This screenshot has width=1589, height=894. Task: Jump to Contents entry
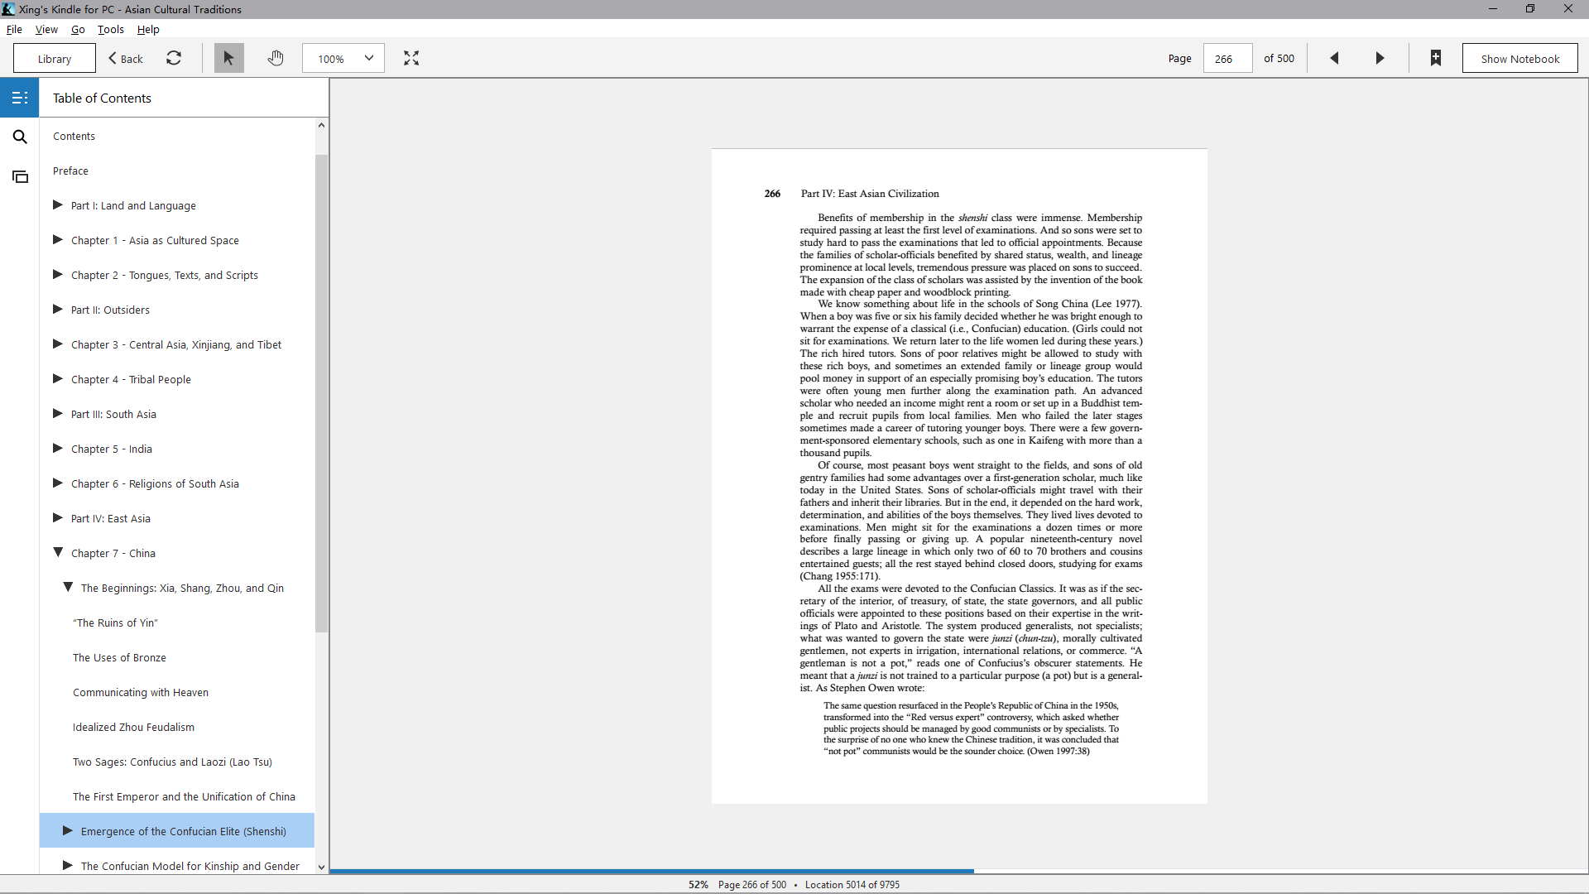tap(74, 137)
